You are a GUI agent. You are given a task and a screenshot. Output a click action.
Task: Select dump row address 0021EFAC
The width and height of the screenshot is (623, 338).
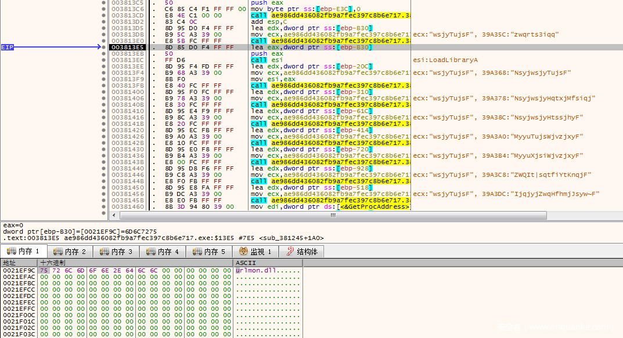(19, 277)
